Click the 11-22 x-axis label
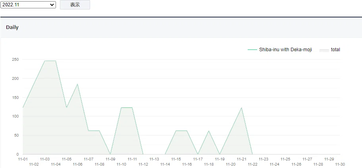The width and height of the screenshot is (362, 168). click(x=252, y=164)
